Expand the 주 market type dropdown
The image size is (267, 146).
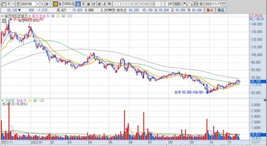tap(13, 4)
